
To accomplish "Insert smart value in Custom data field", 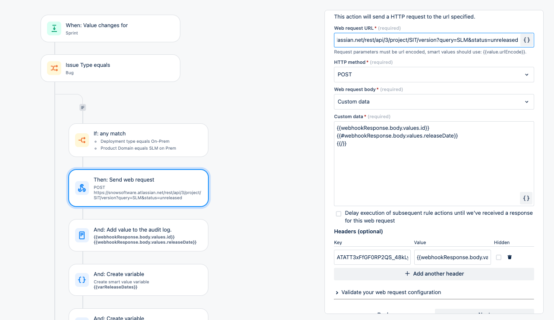I will pyautogui.click(x=526, y=198).
